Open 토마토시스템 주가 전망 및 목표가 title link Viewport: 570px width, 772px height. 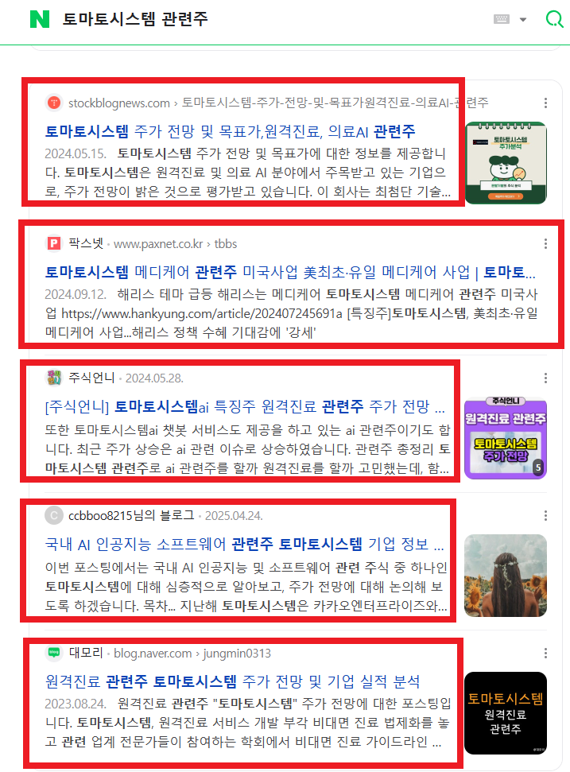coord(230,131)
